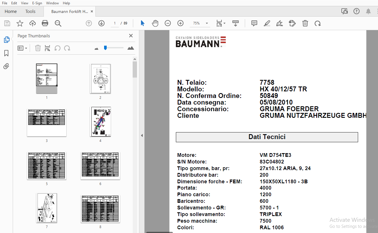Rotate page with the toolbar rotate icon

coord(318,23)
